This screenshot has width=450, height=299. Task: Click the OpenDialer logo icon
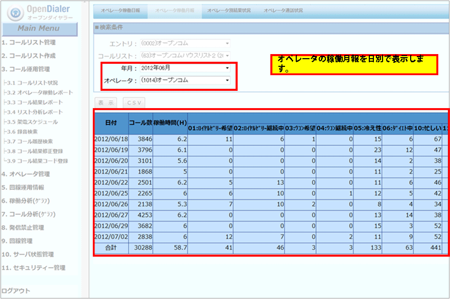(x=15, y=12)
